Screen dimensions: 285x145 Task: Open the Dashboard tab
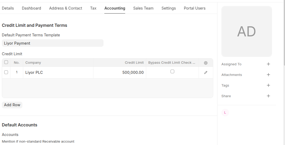[31, 8]
